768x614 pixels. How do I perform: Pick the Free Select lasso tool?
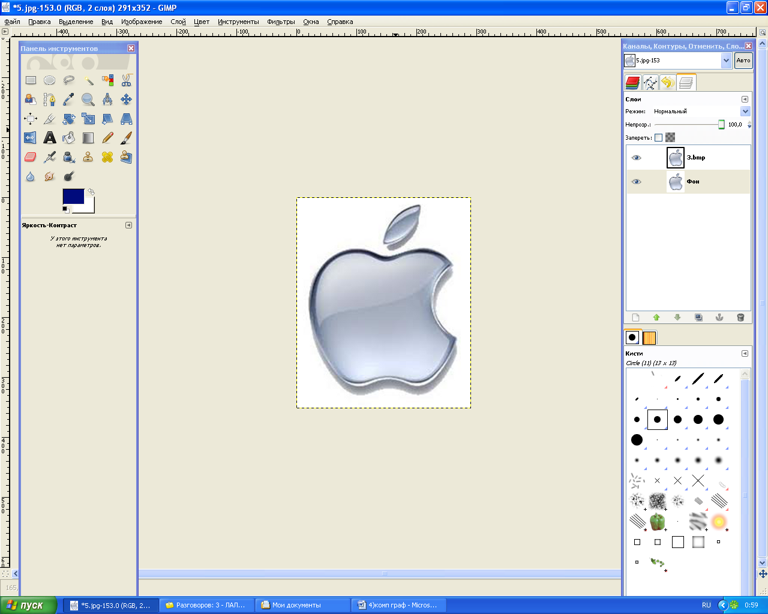point(69,80)
